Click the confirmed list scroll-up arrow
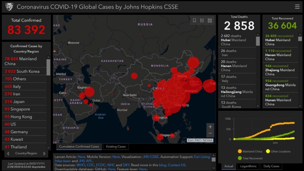The width and height of the screenshot is (304, 171). click(x=48, y=57)
